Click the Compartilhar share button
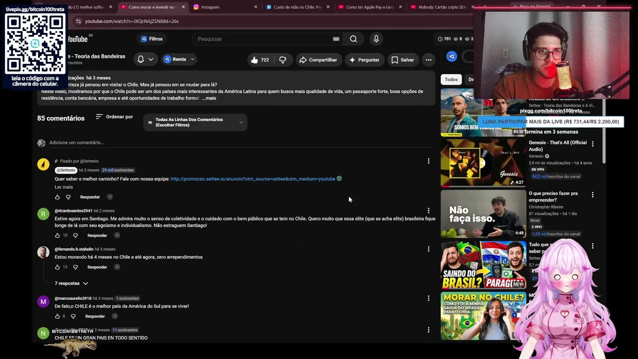This screenshot has width=638, height=359. tap(318, 60)
